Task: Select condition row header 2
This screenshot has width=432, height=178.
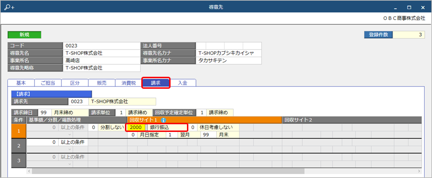Action: pos(19,146)
